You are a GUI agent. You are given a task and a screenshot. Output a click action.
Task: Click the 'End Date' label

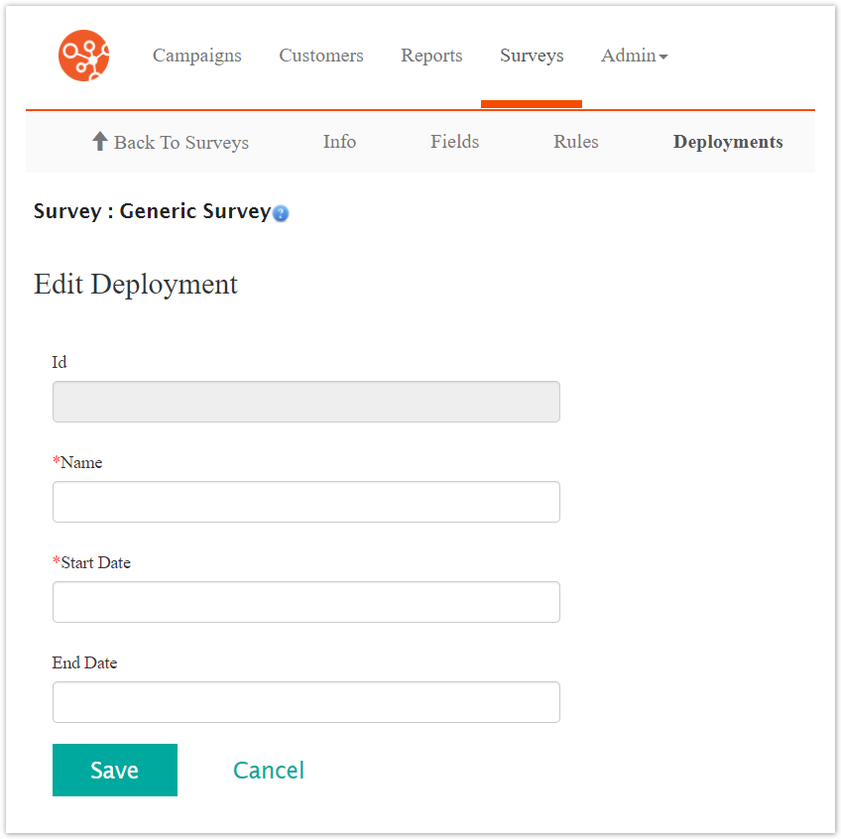[x=84, y=663]
